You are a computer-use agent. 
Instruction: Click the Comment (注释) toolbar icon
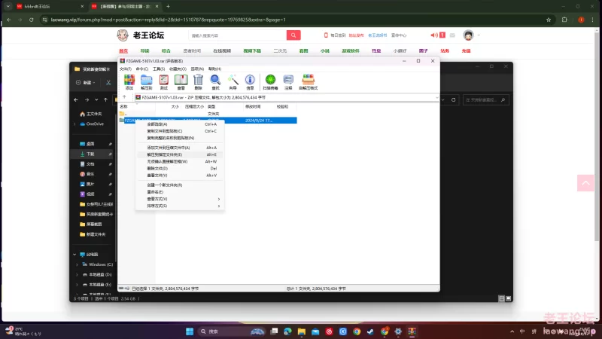[288, 82]
